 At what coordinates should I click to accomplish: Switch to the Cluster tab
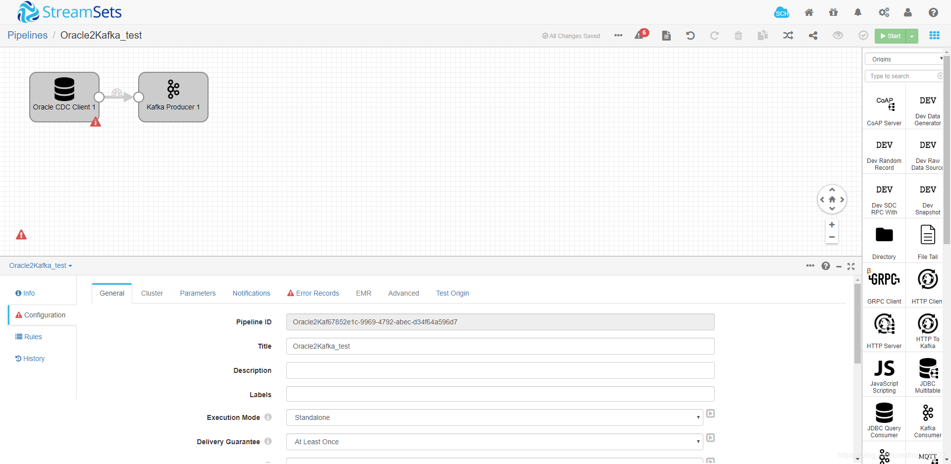(x=152, y=293)
